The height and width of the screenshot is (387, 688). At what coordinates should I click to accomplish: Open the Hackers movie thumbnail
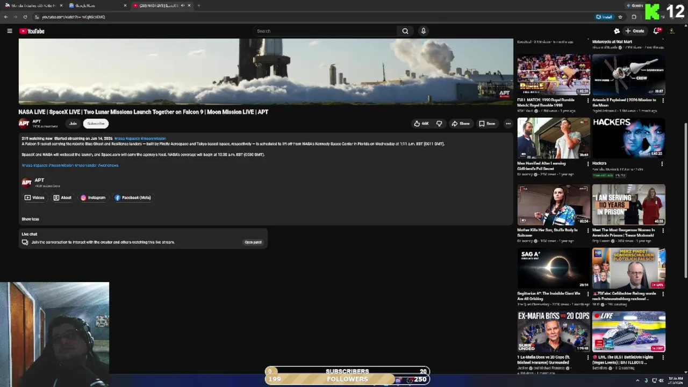click(628, 138)
